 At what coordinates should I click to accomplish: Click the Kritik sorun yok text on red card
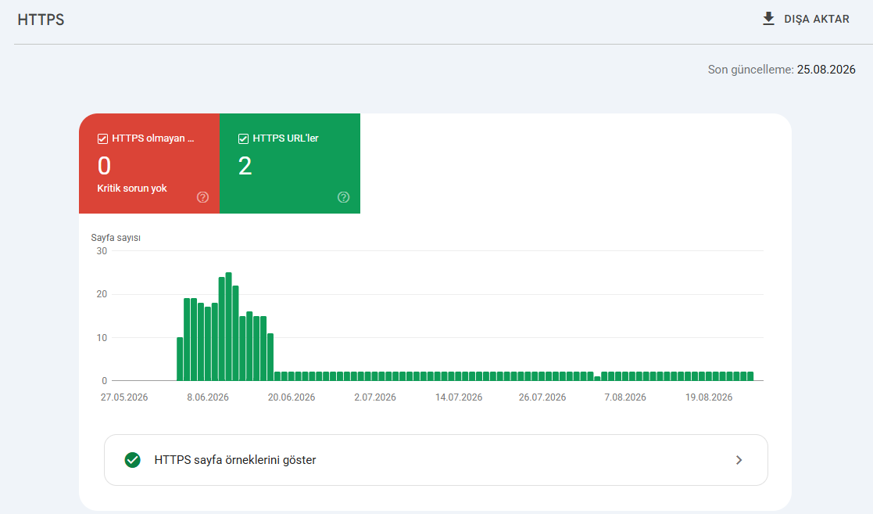coord(132,189)
